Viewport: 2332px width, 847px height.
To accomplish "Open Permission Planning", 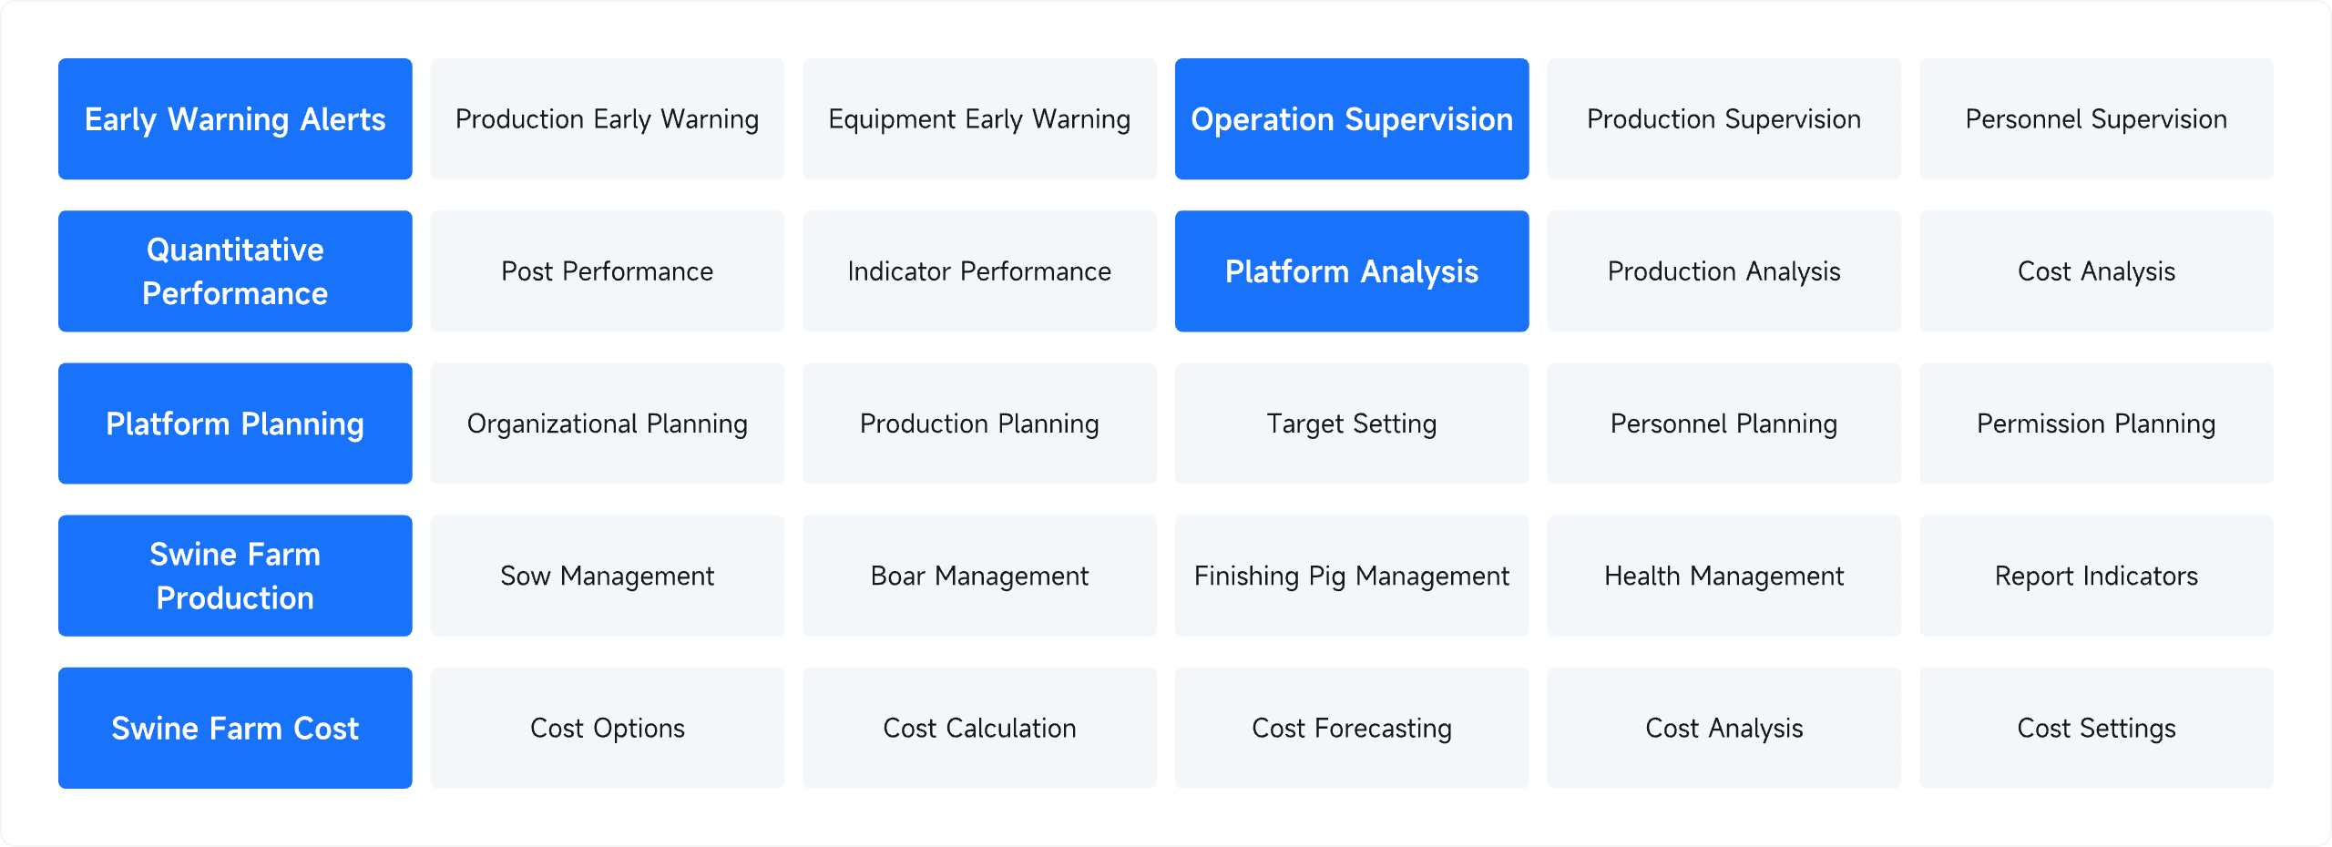I will [x=2096, y=423].
